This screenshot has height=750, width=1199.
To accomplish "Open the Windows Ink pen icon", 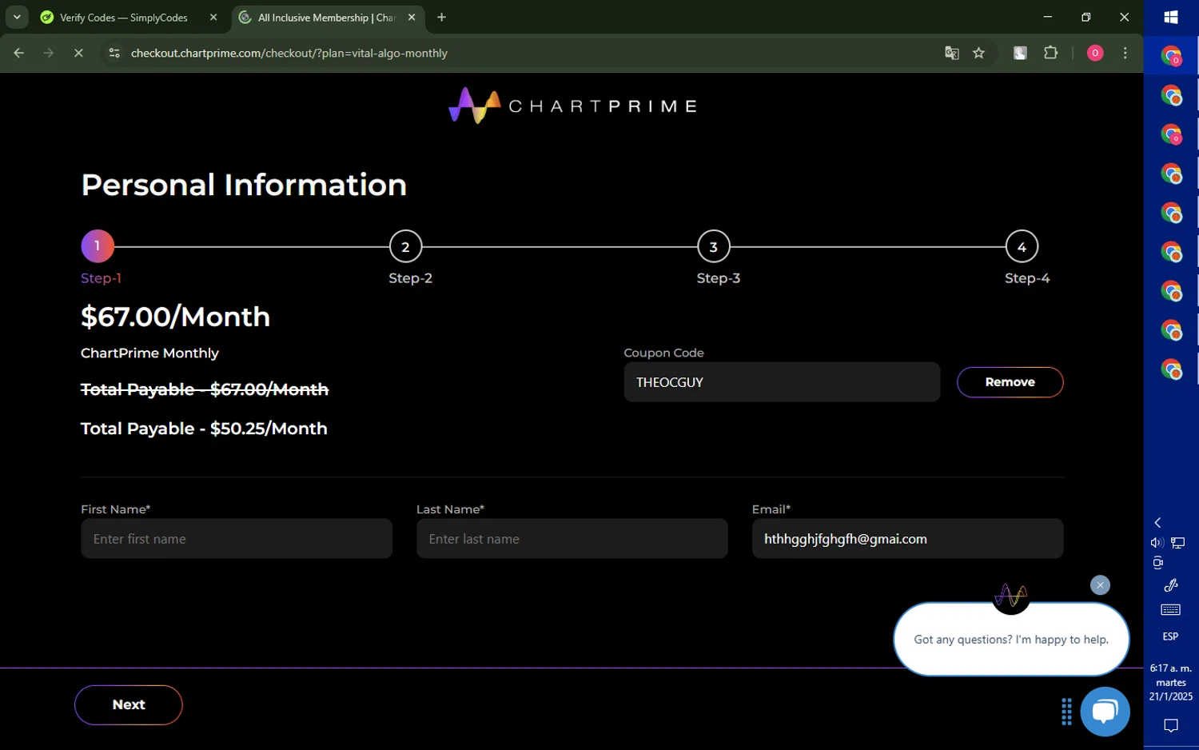I will [1171, 585].
